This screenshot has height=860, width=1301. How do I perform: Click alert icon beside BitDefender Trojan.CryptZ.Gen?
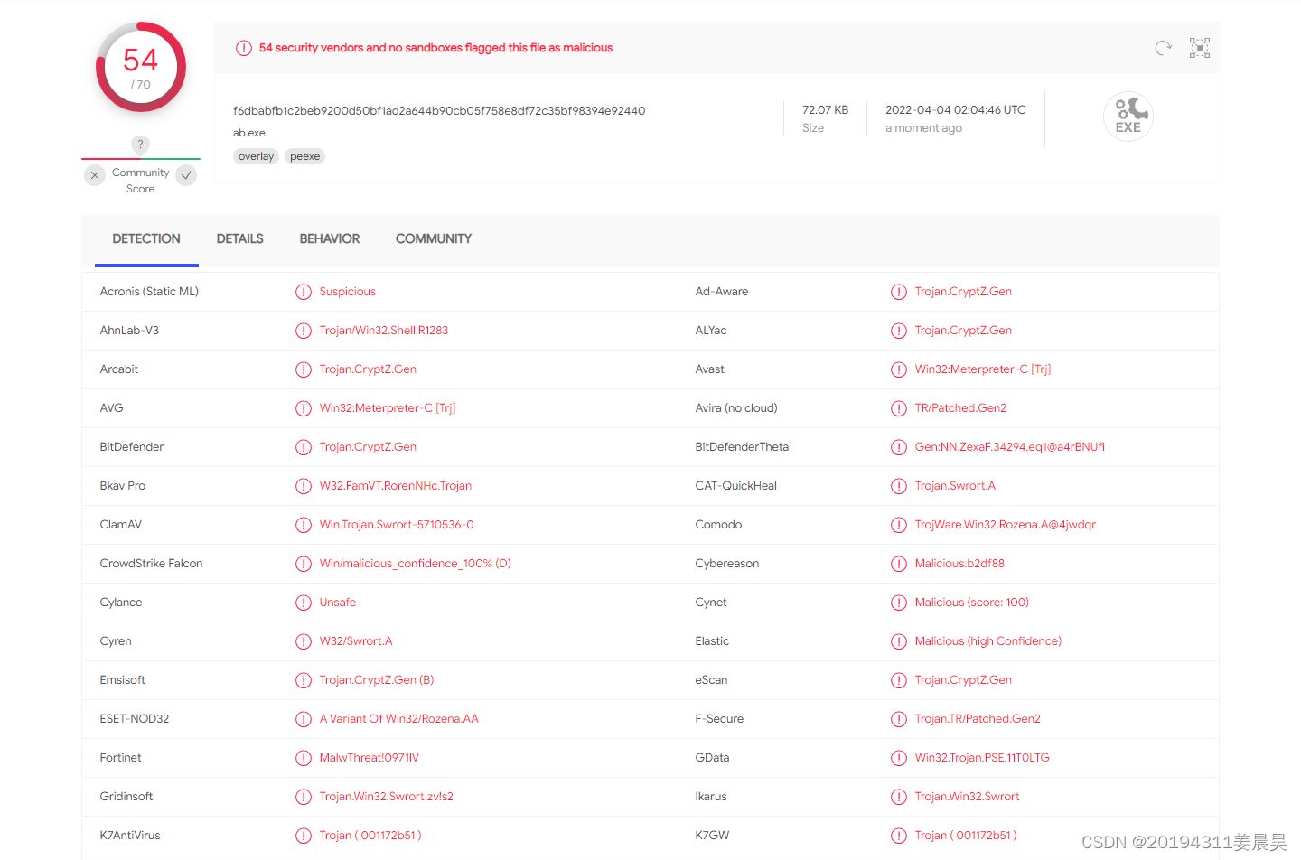point(304,447)
